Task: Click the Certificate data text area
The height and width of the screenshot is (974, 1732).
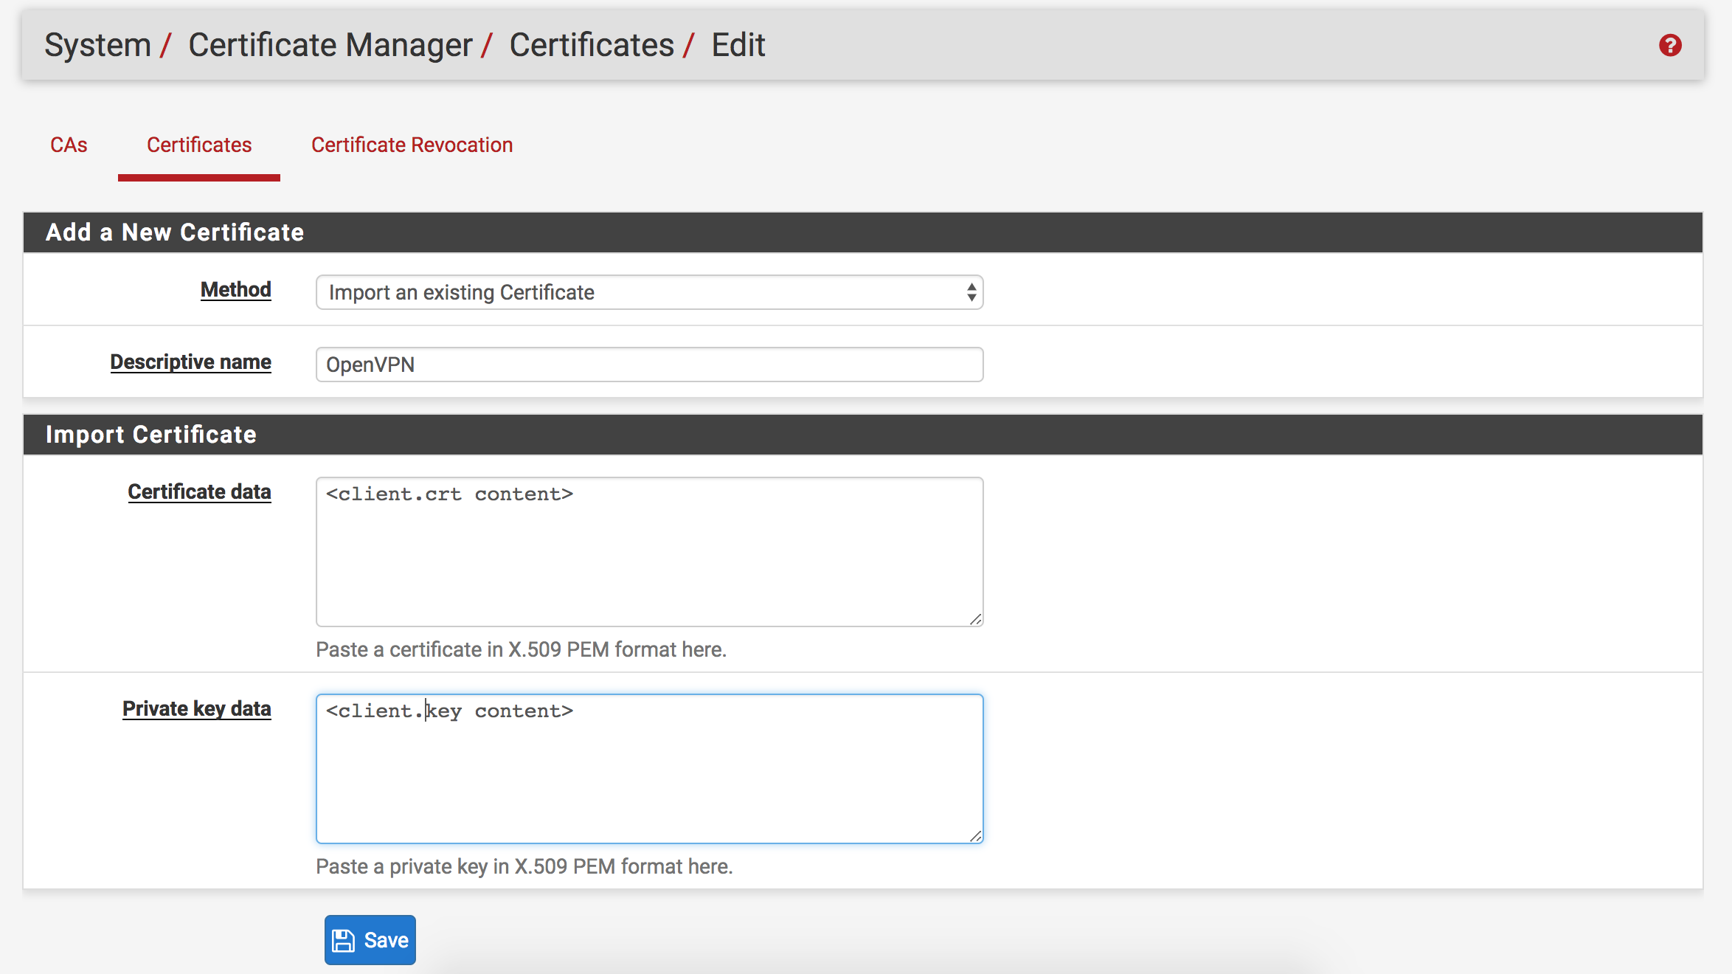Action: pos(649,550)
